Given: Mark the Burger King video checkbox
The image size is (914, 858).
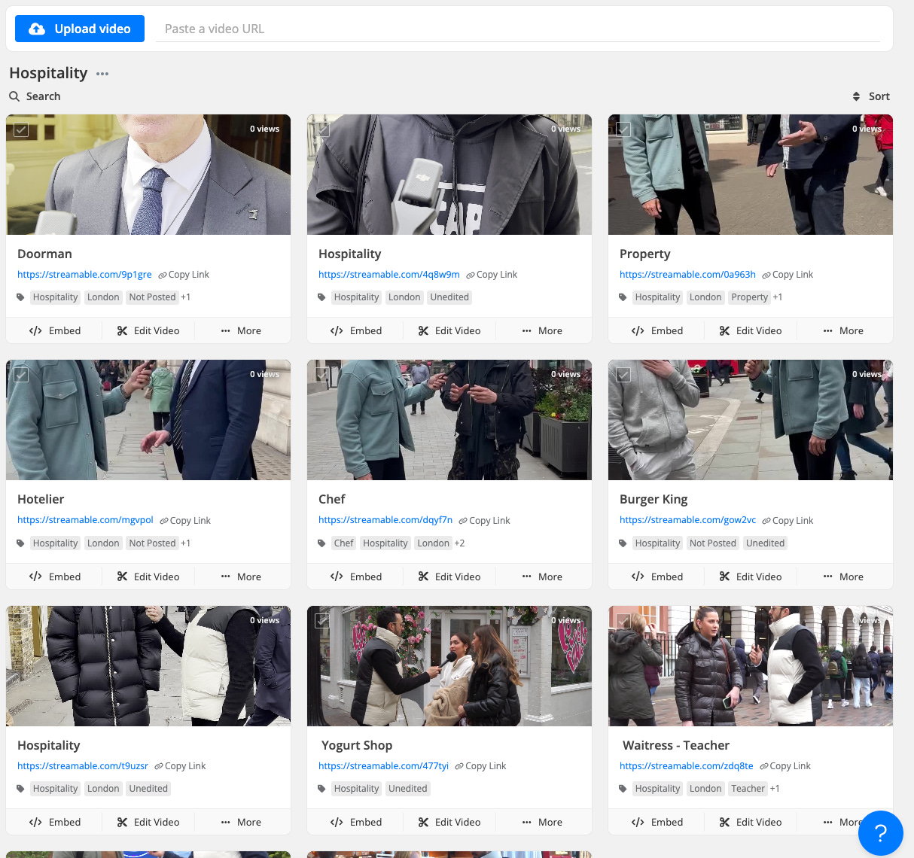Looking at the screenshot, I should tap(623, 375).
